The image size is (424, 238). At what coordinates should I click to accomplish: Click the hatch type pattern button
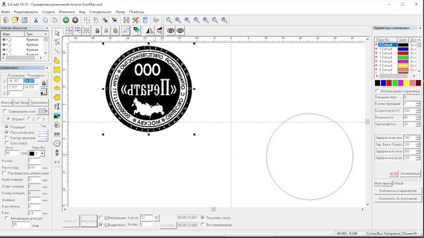(42, 136)
